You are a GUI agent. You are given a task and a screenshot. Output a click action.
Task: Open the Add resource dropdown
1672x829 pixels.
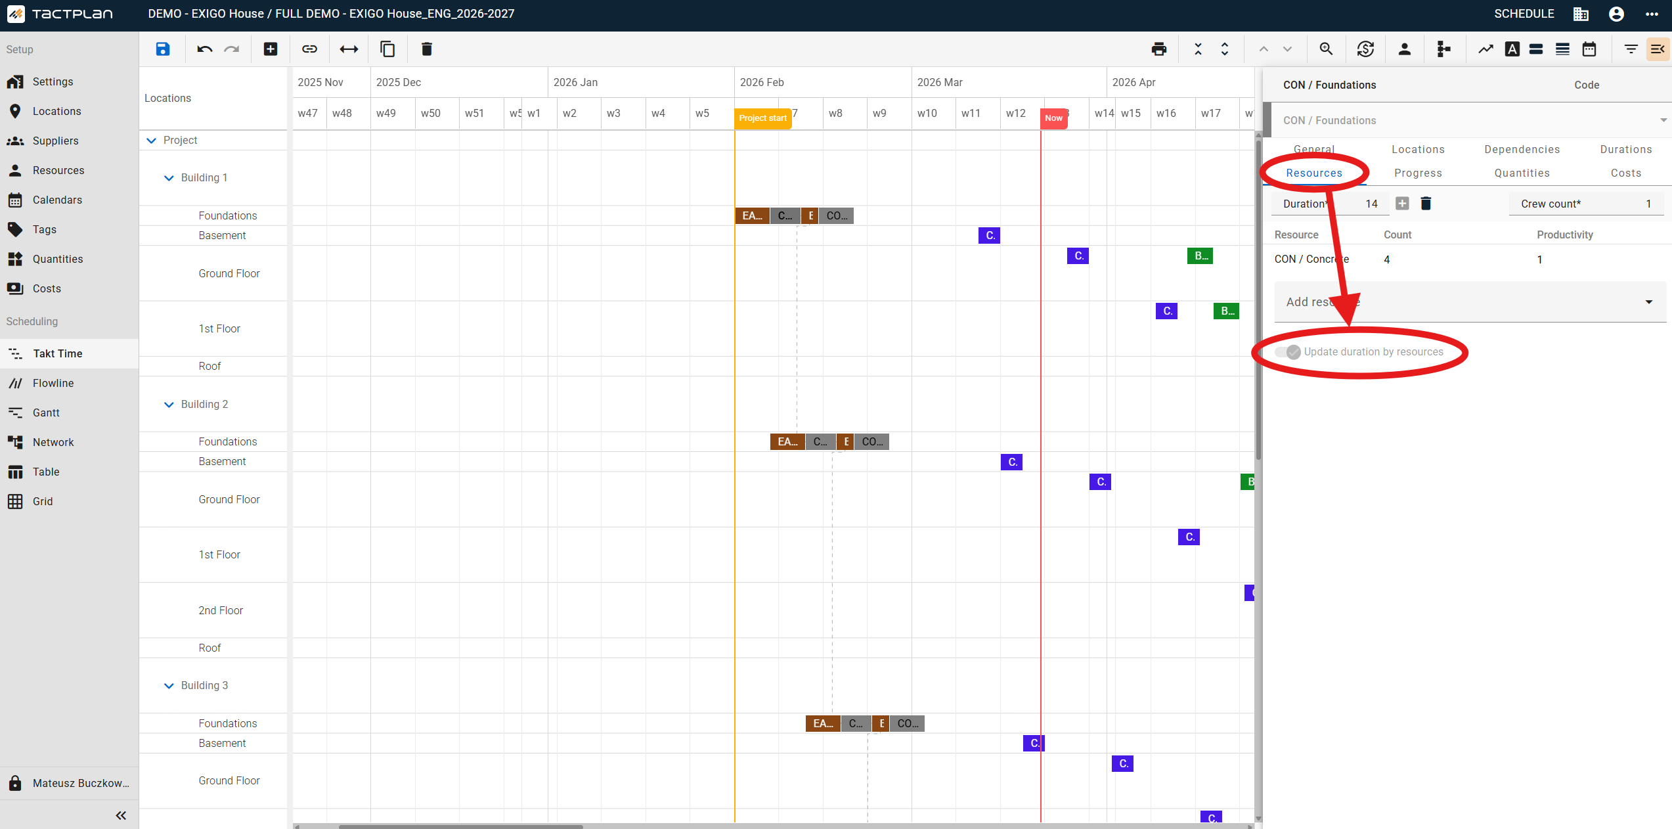click(x=1470, y=302)
